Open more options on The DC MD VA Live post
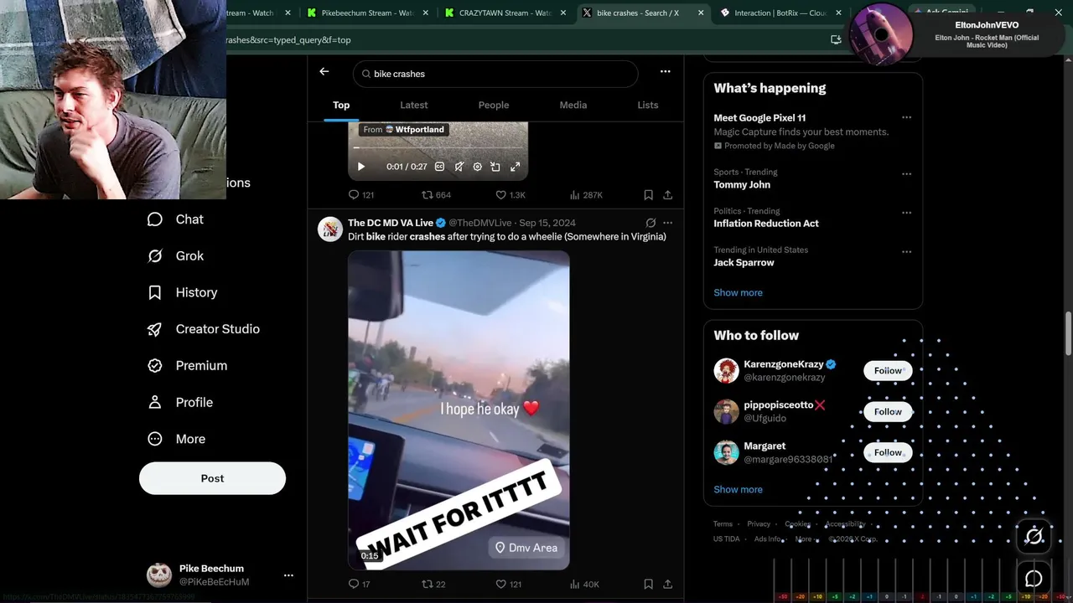The image size is (1073, 603). point(667,223)
